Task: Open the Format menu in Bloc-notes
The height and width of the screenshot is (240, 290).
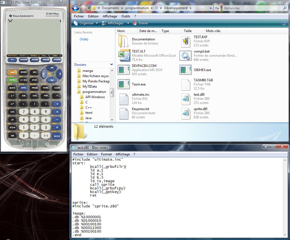Action: click(x=106, y=154)
